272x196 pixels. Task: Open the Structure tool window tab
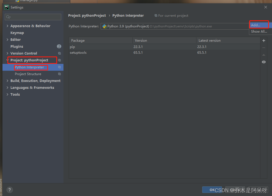pyautogui.click(x=1, y=187)
